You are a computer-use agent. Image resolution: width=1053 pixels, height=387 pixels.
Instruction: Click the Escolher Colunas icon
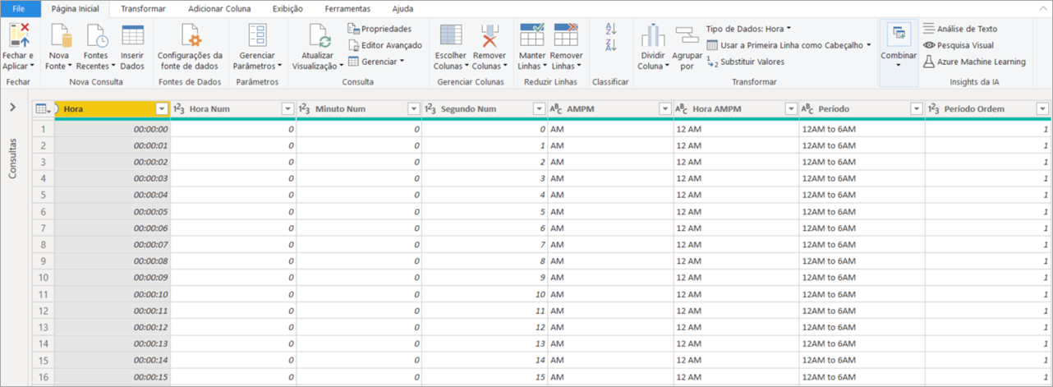pos(450,36)
